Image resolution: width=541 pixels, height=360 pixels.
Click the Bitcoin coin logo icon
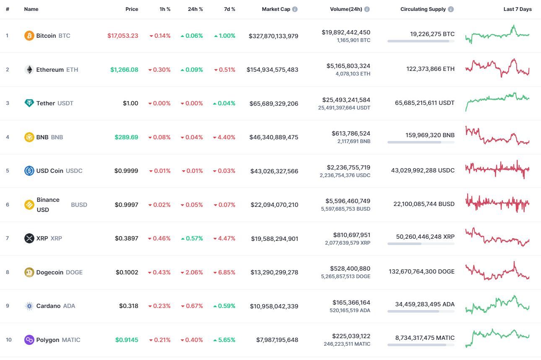29,36
